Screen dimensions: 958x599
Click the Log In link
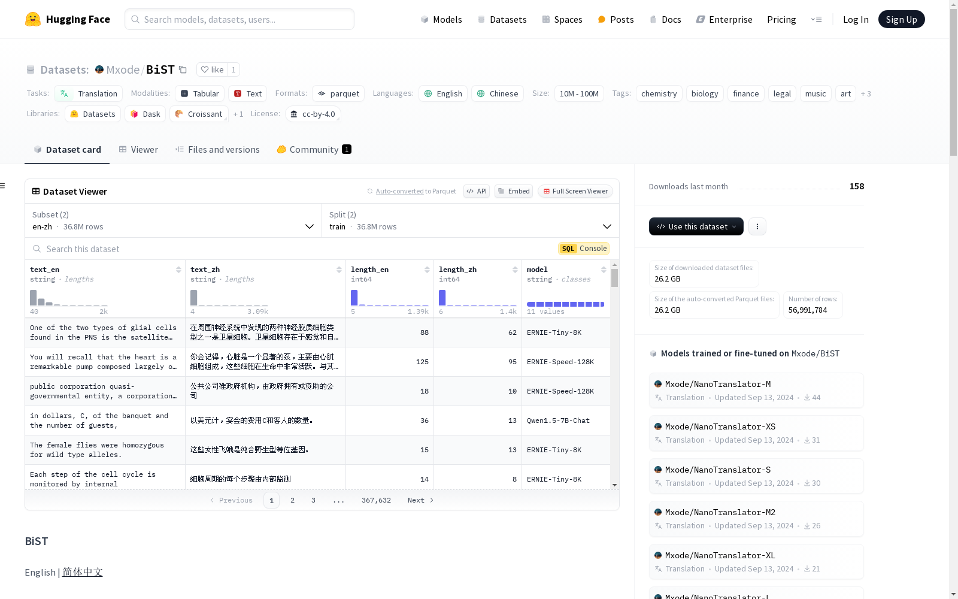pyautogui.click(x=856, y=19)
